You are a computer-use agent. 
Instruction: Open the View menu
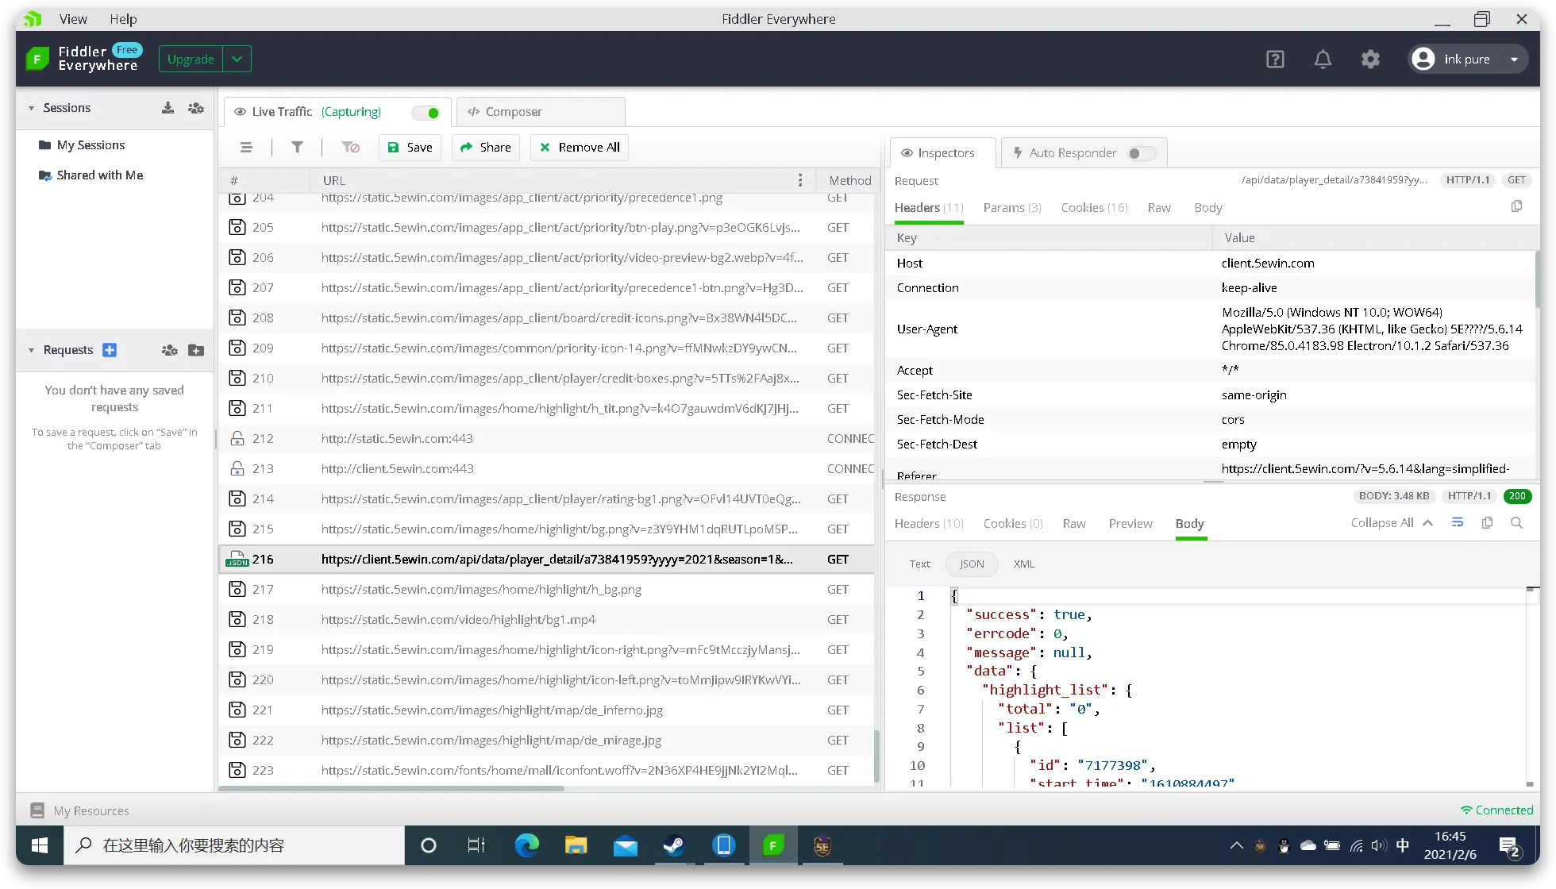(x=73, y=19)
